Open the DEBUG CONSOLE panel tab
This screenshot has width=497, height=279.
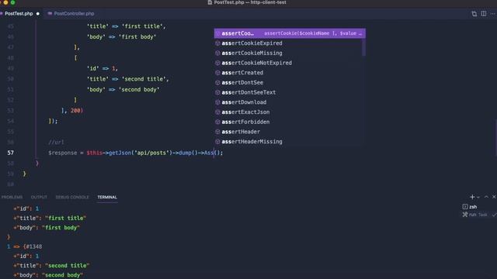coord(72,197)
